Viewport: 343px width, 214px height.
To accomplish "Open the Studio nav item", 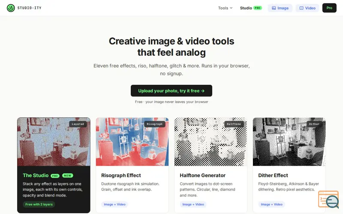I will (246, 8).
